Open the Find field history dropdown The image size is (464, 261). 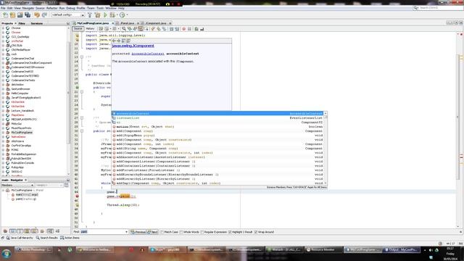point(126,232)
